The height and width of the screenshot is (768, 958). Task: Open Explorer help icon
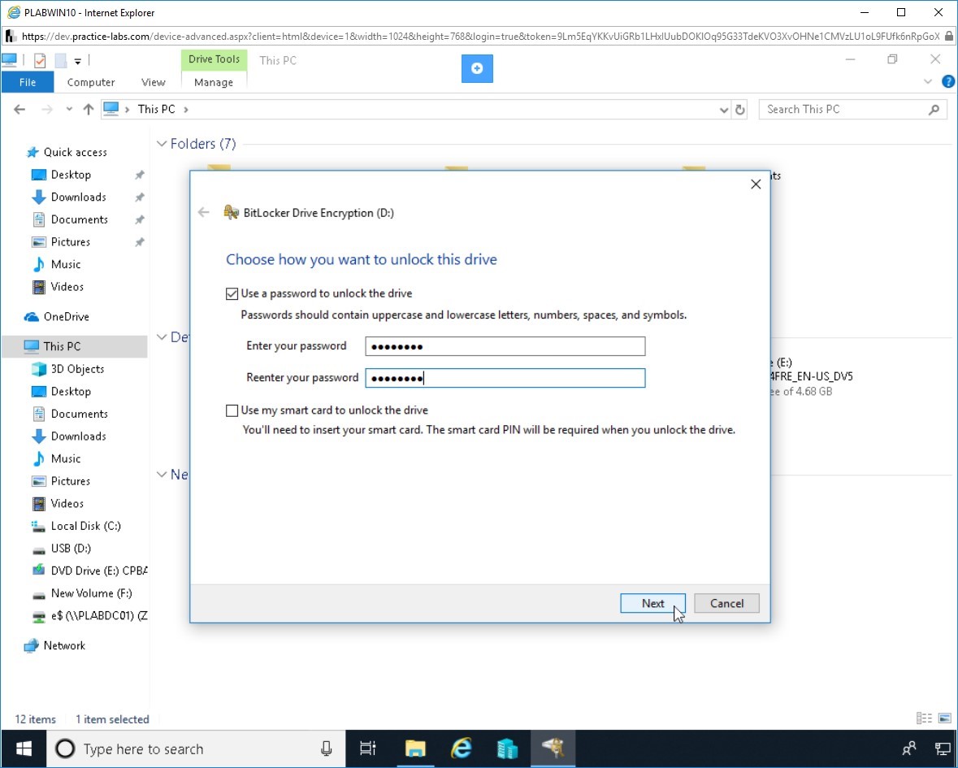948,82
